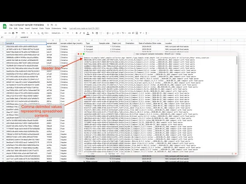The height and width of the screenshot is (184, 246).
Task: Toggle strikethrough formatting
Action: [84, 33]
